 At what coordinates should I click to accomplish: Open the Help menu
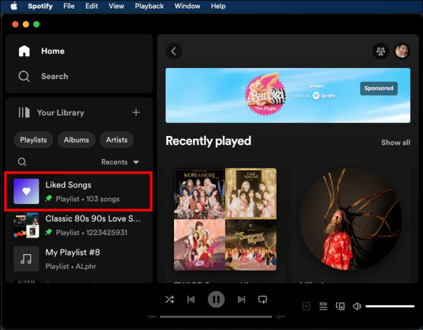click(218, 6)
